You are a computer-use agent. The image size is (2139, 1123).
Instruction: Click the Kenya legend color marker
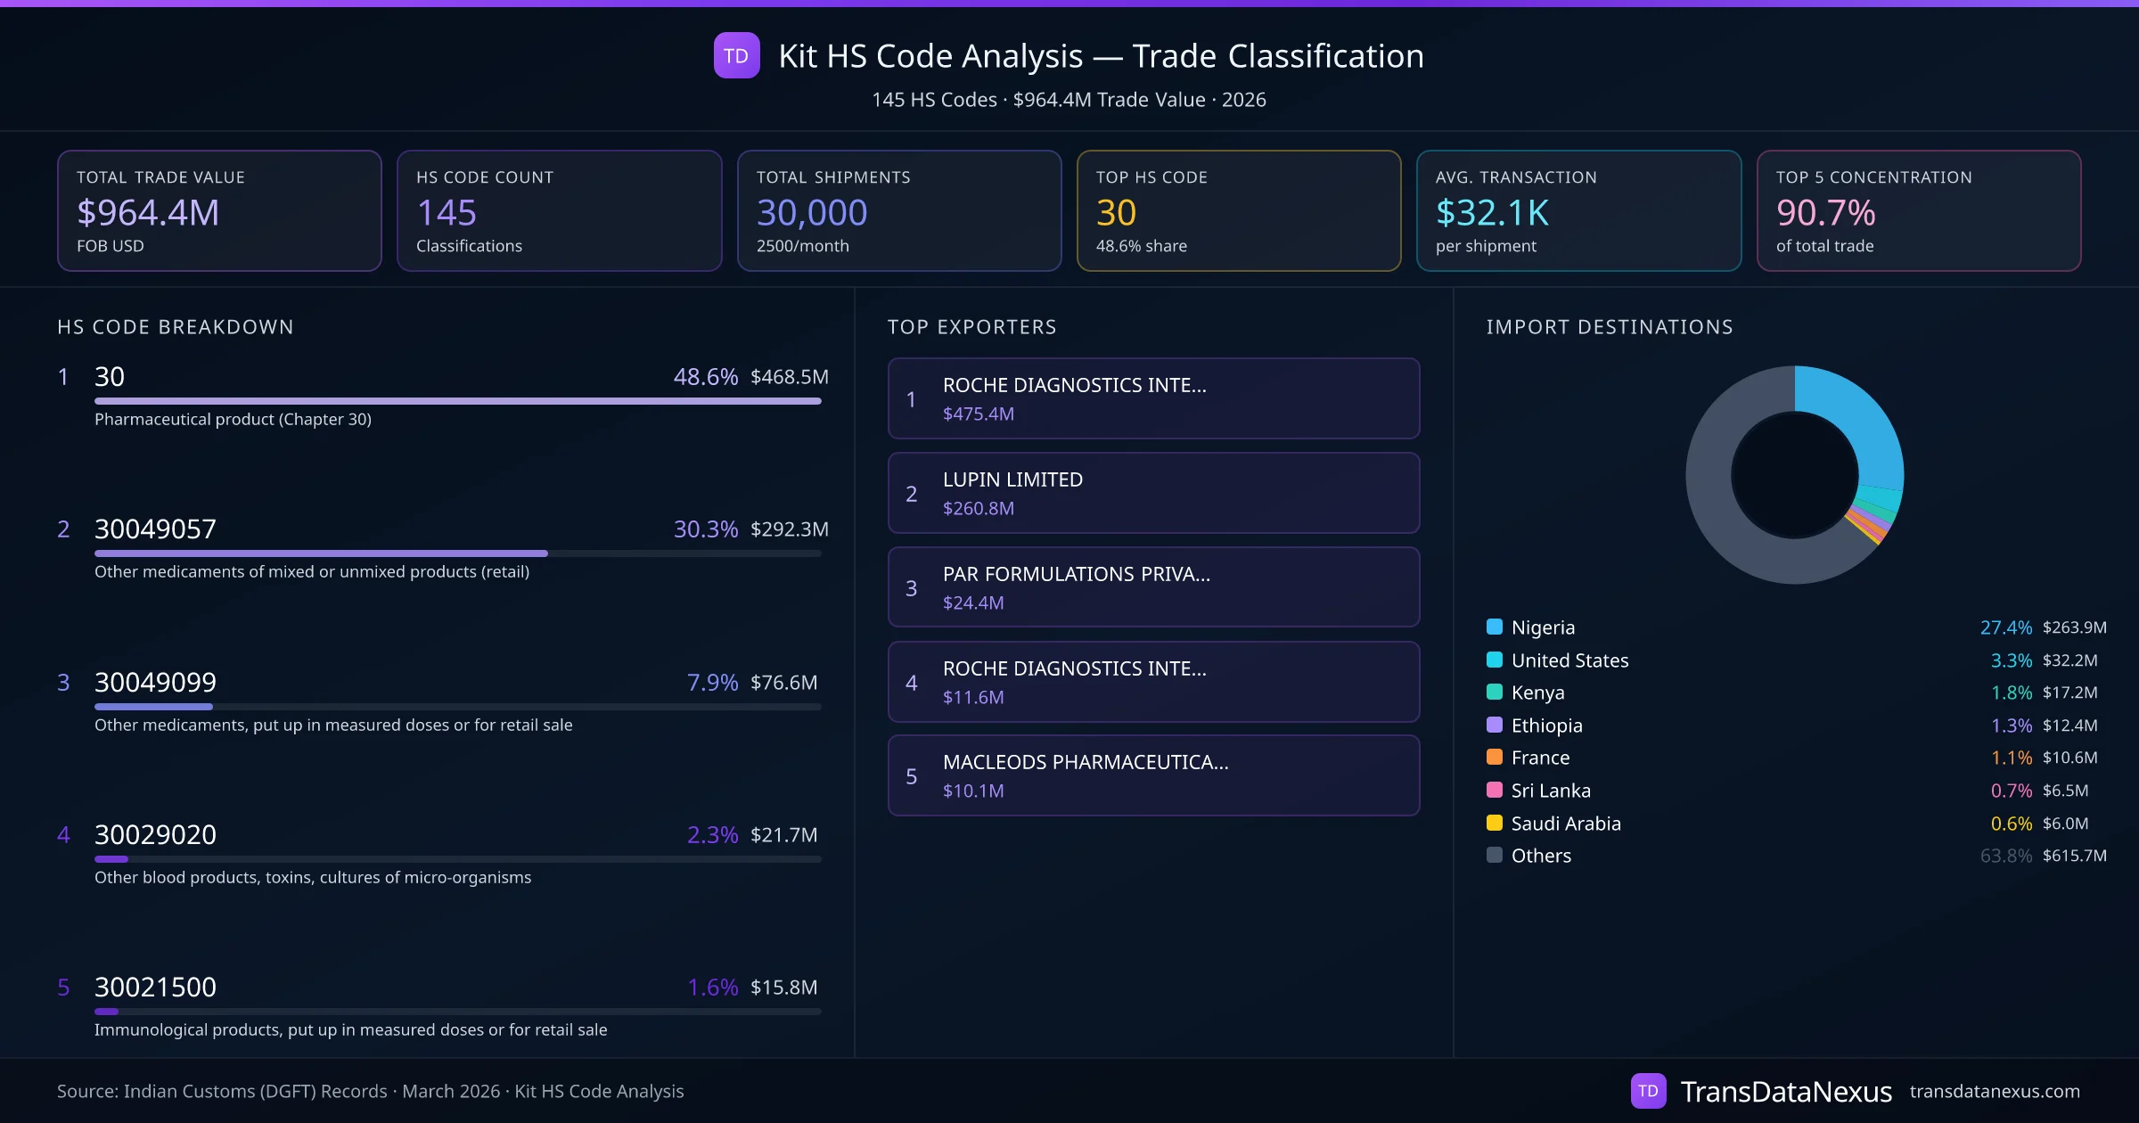tap(1495, 693)
